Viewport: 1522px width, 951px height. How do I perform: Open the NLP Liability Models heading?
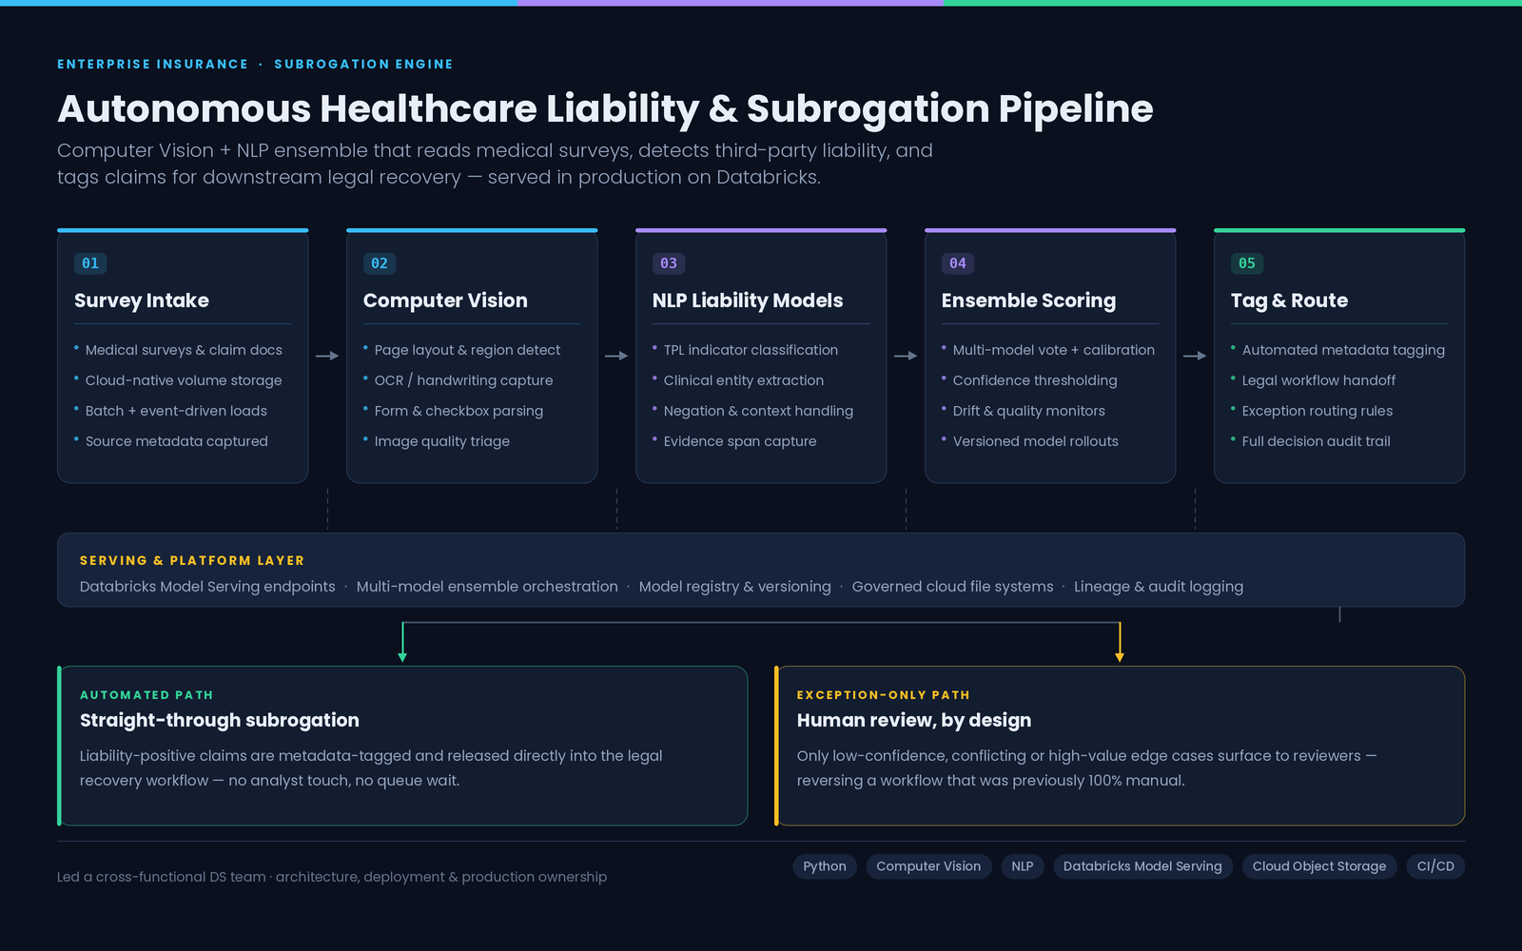click(748, 301)
